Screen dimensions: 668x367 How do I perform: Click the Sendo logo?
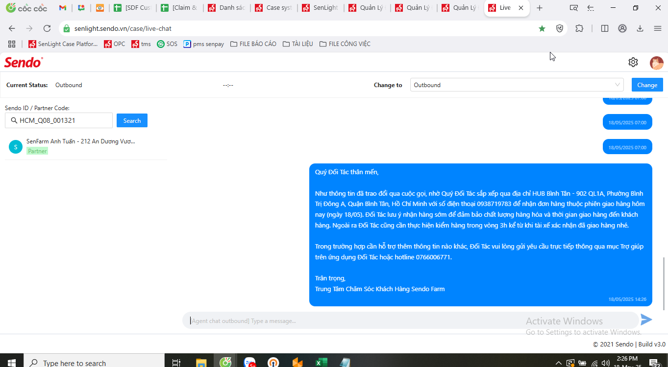click(x=24, y=62)
